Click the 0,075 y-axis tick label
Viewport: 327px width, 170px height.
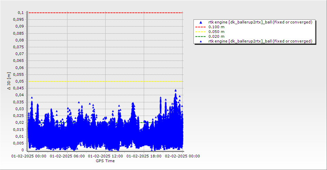(19, 47)
